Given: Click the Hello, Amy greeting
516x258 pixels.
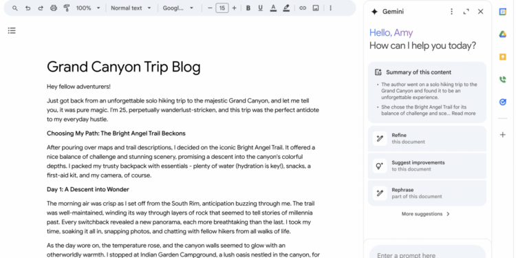Looking at the screenshot, I should pyautogui.click(x=391, y=32).
